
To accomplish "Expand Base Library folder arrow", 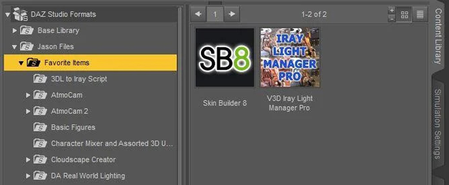I will point(15,31).
